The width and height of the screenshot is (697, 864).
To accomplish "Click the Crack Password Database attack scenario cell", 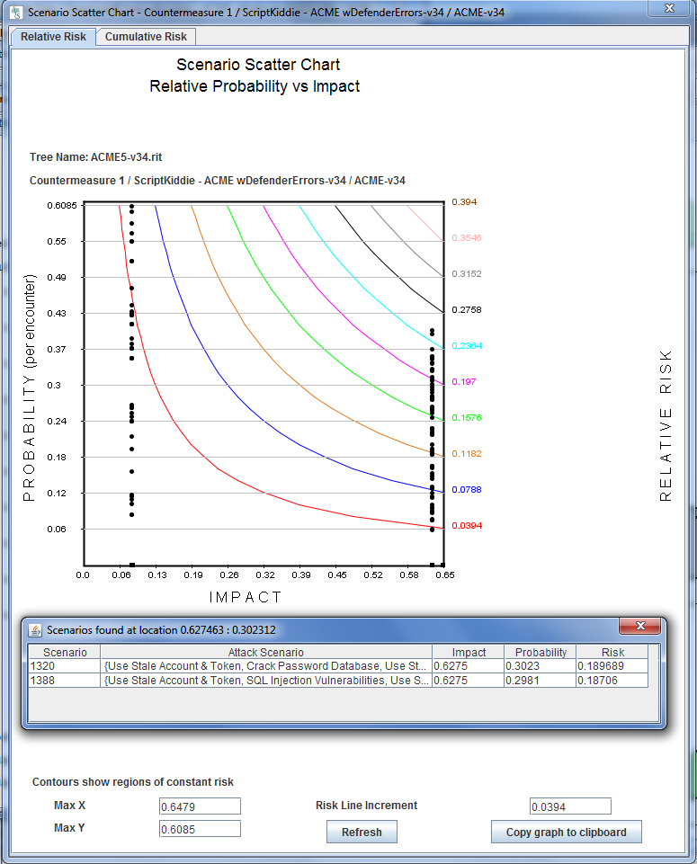I will click(x=266, y=666).
